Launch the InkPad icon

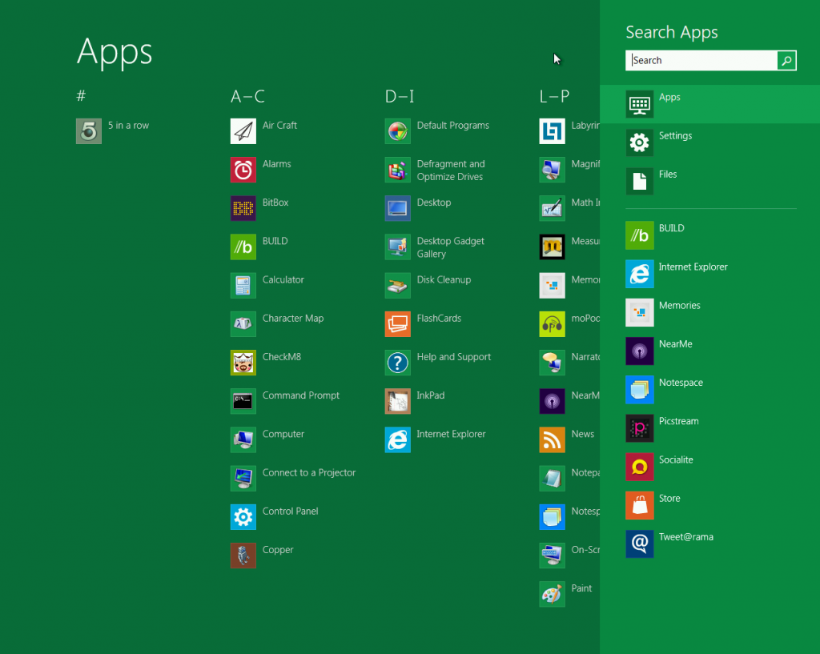pyautogui.click(x=397, y=401)
